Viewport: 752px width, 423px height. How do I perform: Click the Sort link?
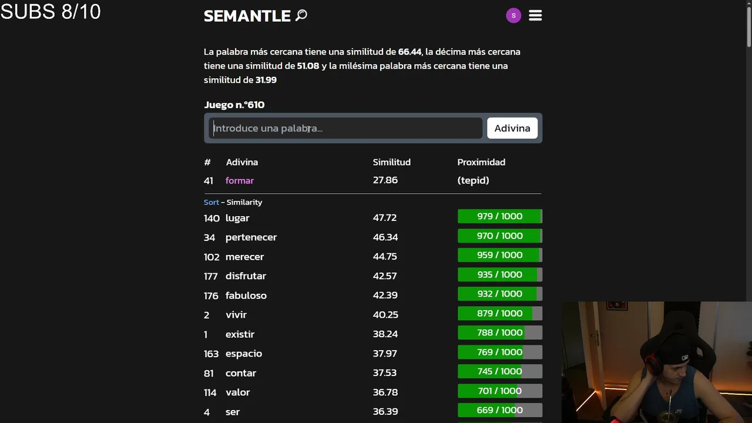tap(211, 202)
